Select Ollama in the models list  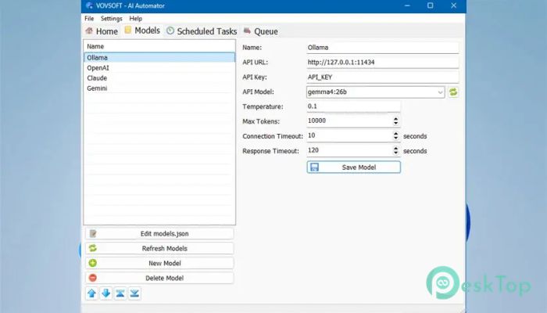coord(159,58)
